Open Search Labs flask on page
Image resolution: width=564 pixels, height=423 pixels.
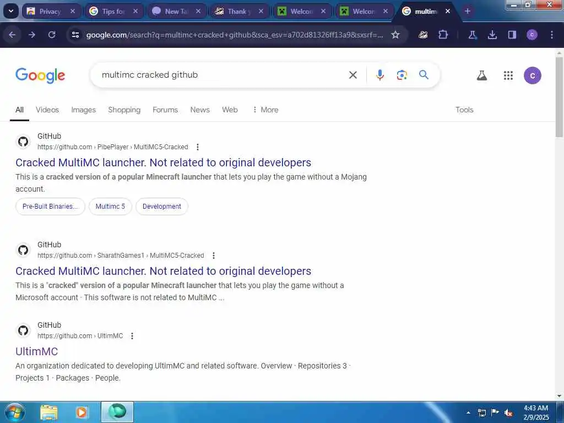[481, 75]
